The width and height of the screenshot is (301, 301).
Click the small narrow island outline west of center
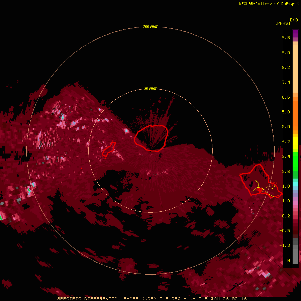(x=109, y=150)
